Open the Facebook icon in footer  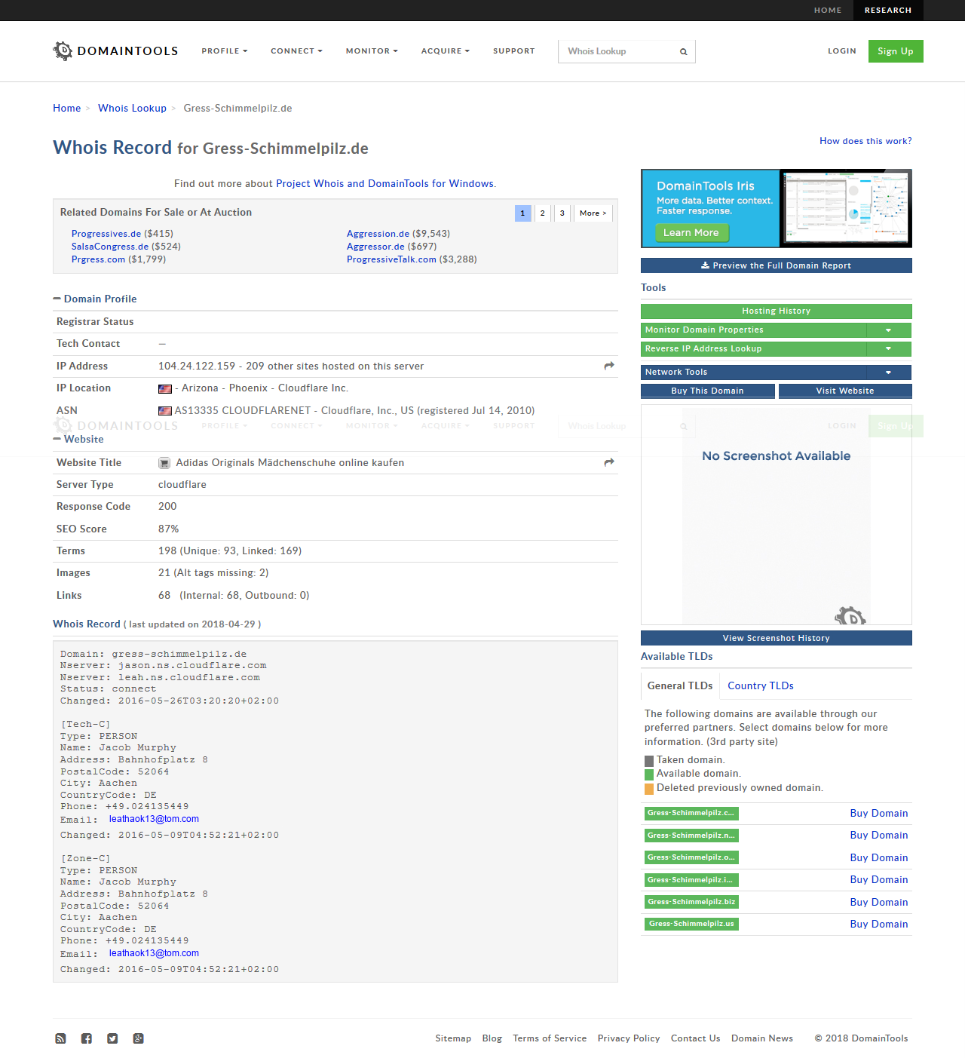(x=87, y=1038)
